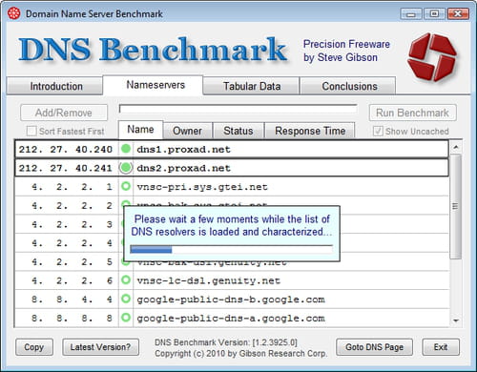The height and width of the screenshot is (372, 477).
Task: Click the Copyright Gibson Research Corp. text
Action: click(x=241, y=353)
